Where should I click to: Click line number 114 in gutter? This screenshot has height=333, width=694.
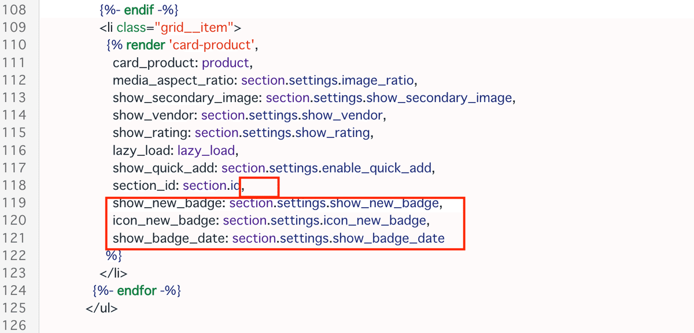click(x=14, y=115)
